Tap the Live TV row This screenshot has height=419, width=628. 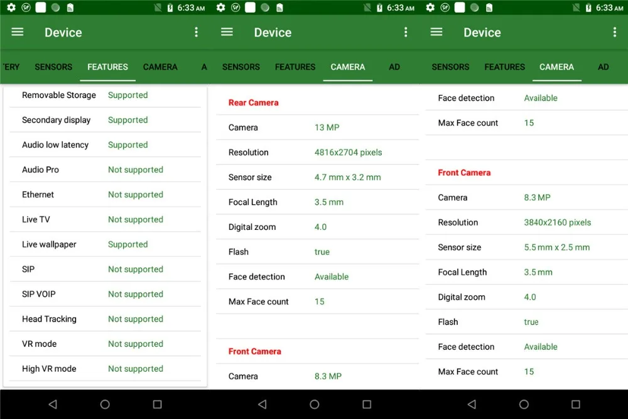coord(105,219)
